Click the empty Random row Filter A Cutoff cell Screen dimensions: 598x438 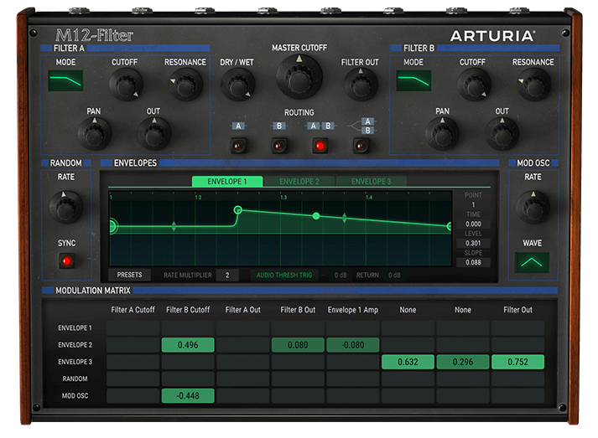click(133, 379)
